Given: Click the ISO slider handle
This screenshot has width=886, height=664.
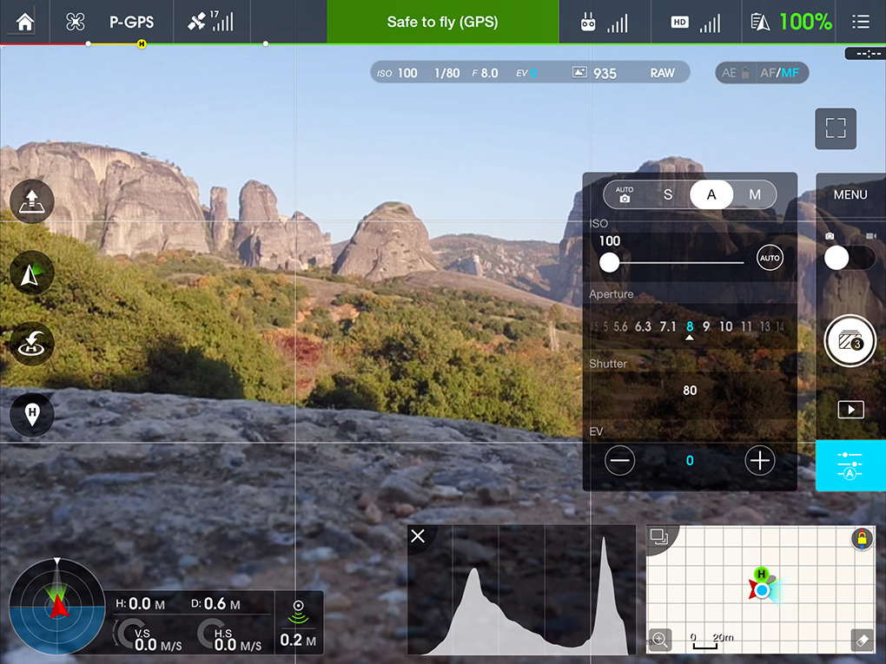Looking at the screenshot, I should [609, 262].
